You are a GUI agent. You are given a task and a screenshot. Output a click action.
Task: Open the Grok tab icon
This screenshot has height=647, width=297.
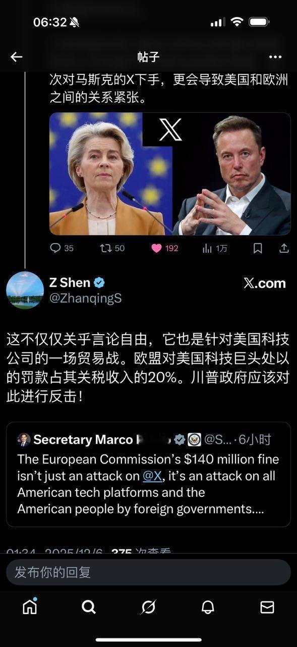tap(148, 607)
